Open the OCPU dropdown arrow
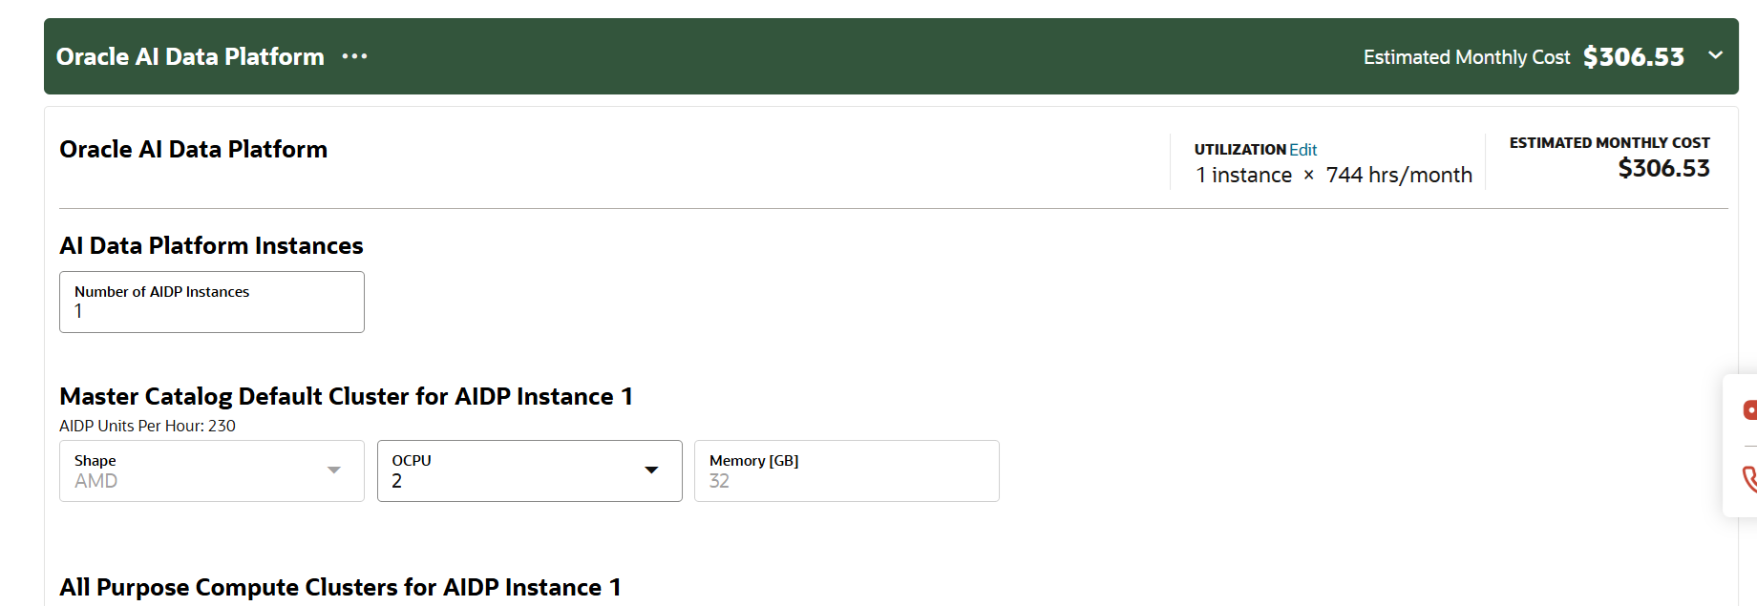1757x606 pixels. [x=651, y=470]
